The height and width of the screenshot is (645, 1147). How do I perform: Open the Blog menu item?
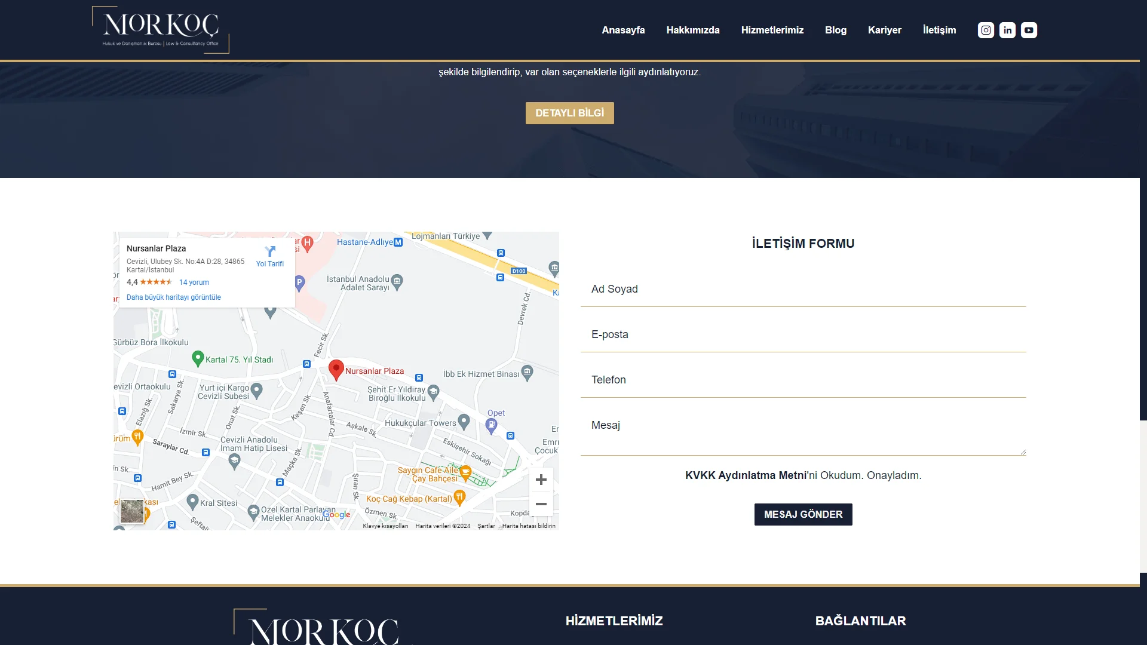[x=835, y=30]
